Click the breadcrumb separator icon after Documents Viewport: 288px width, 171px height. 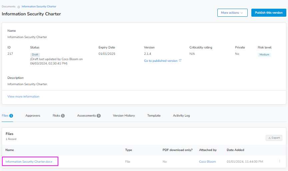coord(19,7)
